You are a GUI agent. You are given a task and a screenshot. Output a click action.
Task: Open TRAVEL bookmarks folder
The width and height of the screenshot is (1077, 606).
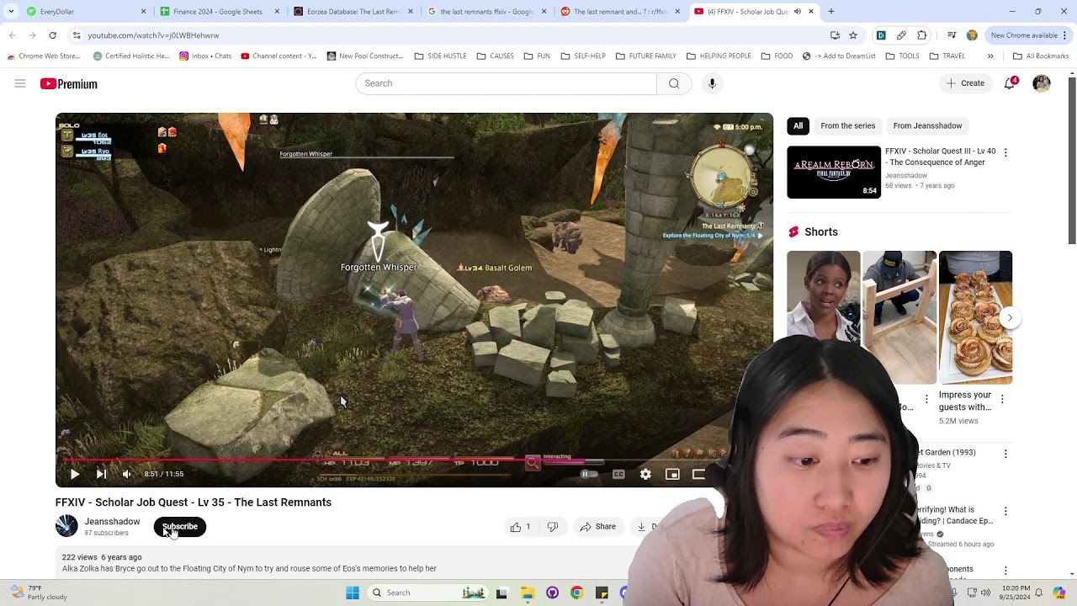tap(947, 56)
